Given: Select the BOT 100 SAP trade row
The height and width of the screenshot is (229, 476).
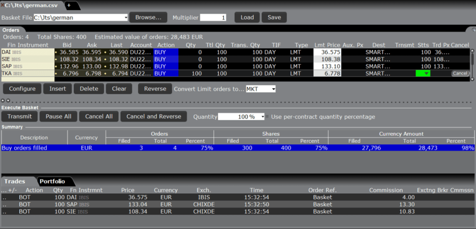Looking at the screenshot, I should [x=238, y=204].
